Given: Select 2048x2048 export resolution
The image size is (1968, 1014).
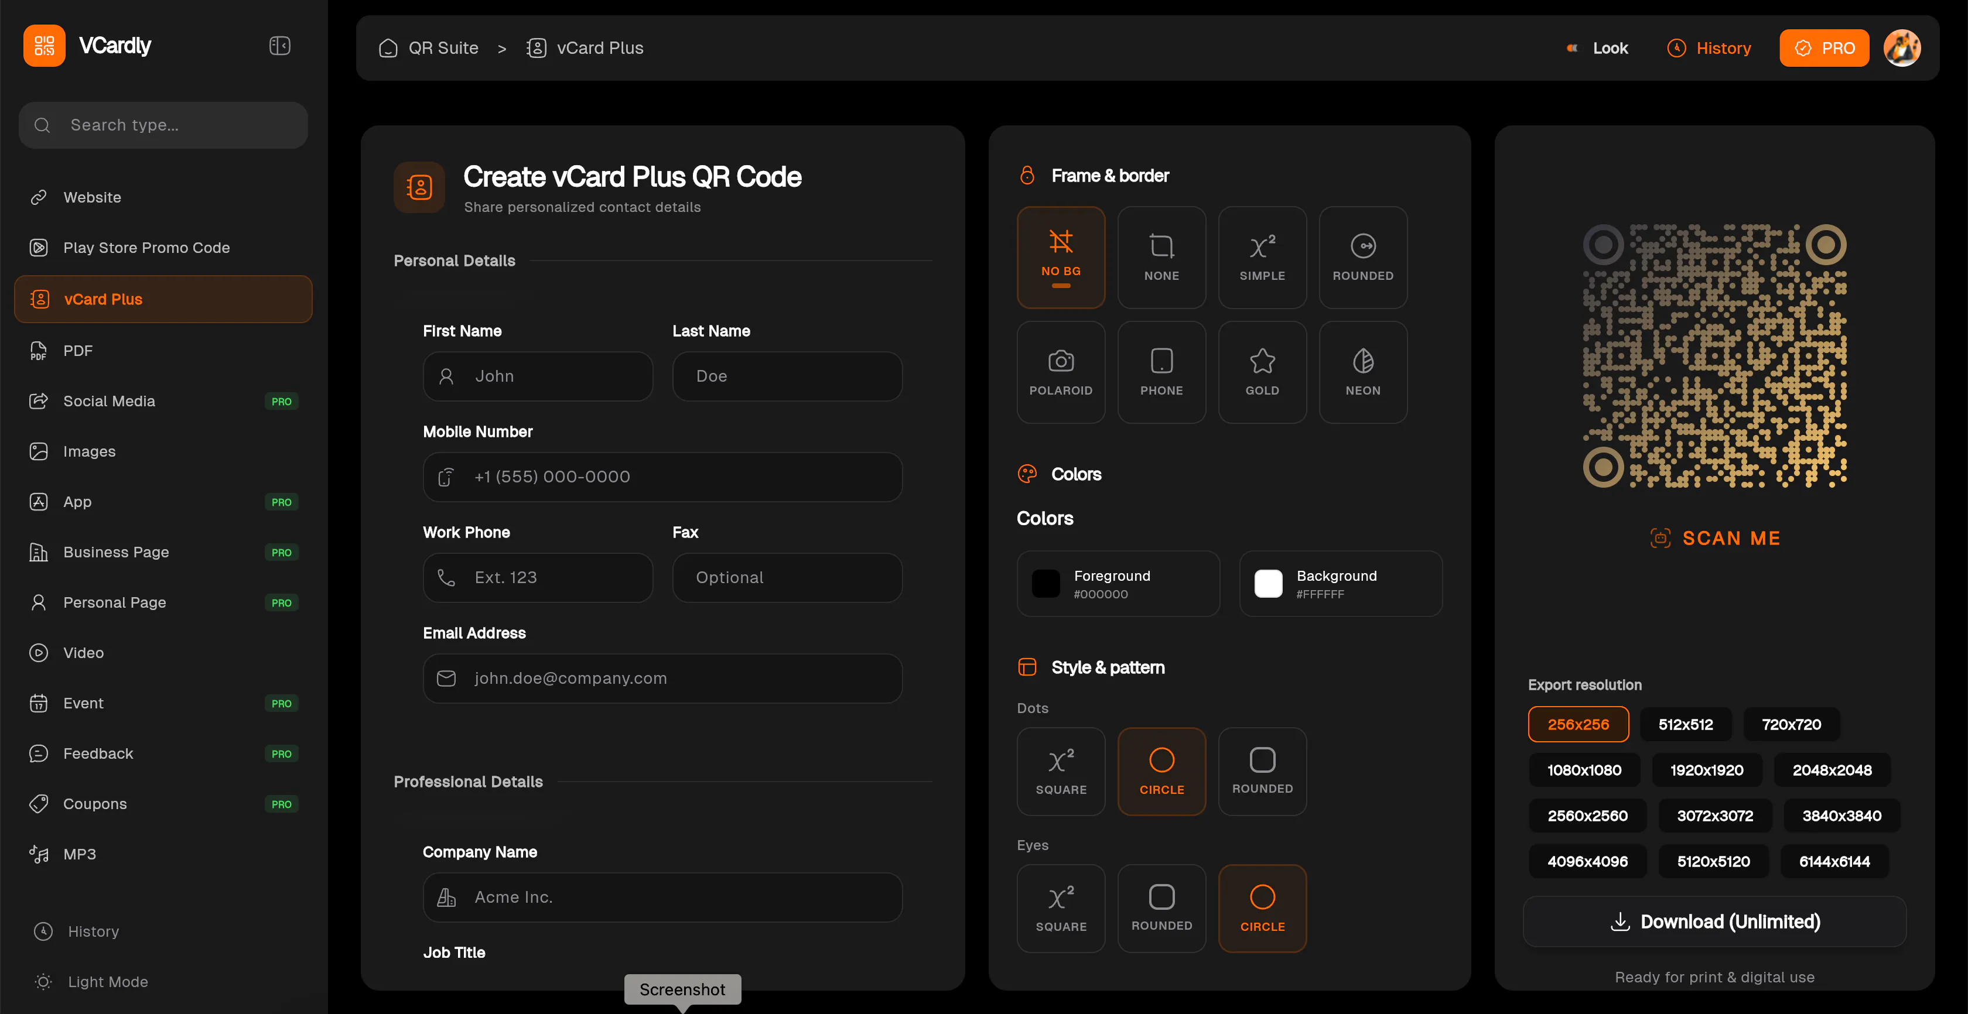Looking at the screenshot, I should point(1832,770).
